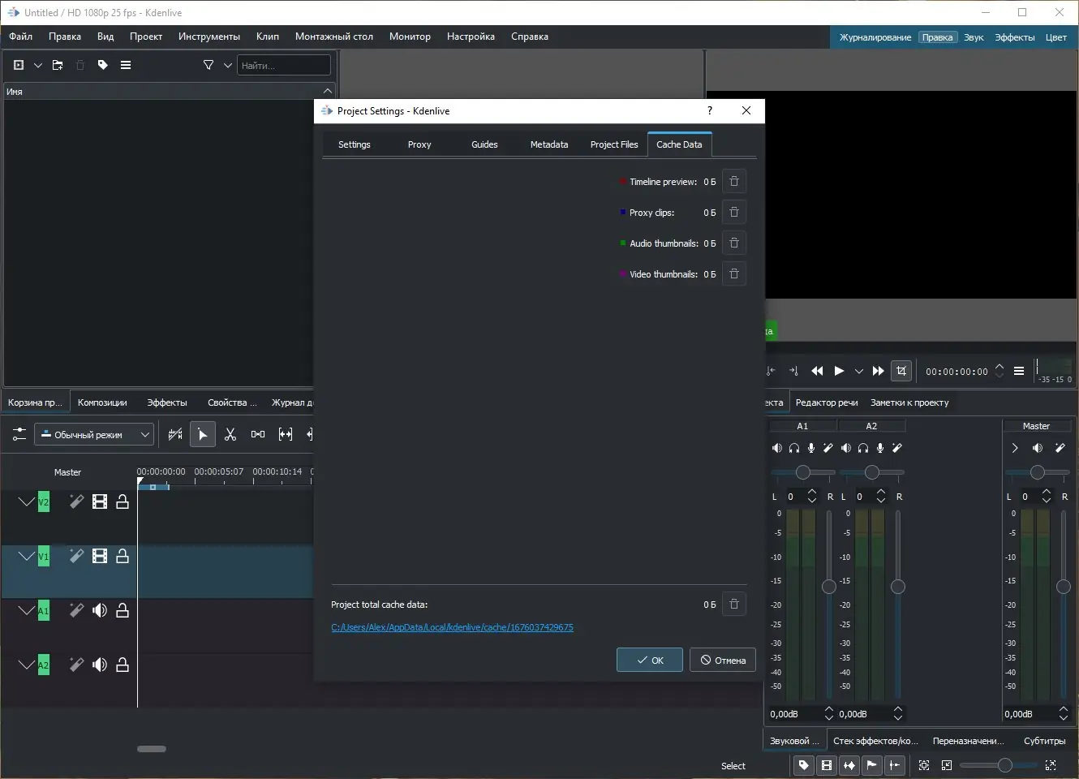Toggle the marker comments flag button

[872, 765]
